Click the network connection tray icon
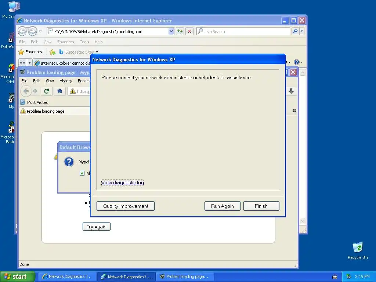376x282 pixels. pyautogui.click(x=349, y=276)
